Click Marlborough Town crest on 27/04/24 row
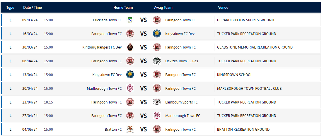This screenshot has height=138, width=324. point(157,115)
